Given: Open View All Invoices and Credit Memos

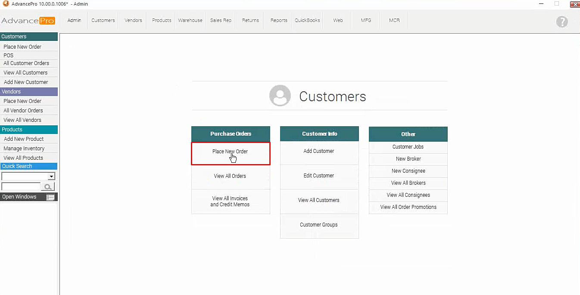Looking at the screenshot, I should [230, 202].
